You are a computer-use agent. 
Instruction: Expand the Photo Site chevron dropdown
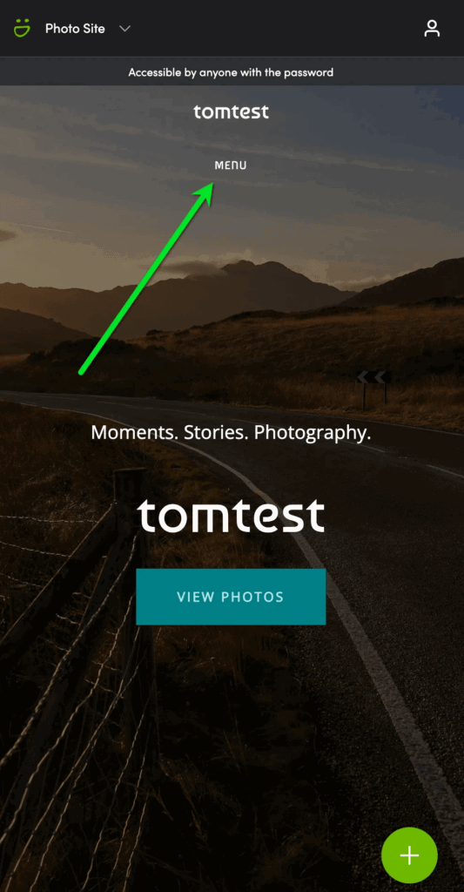pyautogui.click(x=125, y=29)
